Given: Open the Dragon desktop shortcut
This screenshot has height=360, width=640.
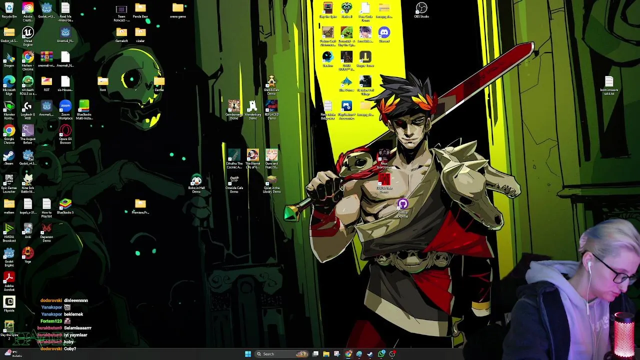Looking at the screenshot, I should click(9, 59).
